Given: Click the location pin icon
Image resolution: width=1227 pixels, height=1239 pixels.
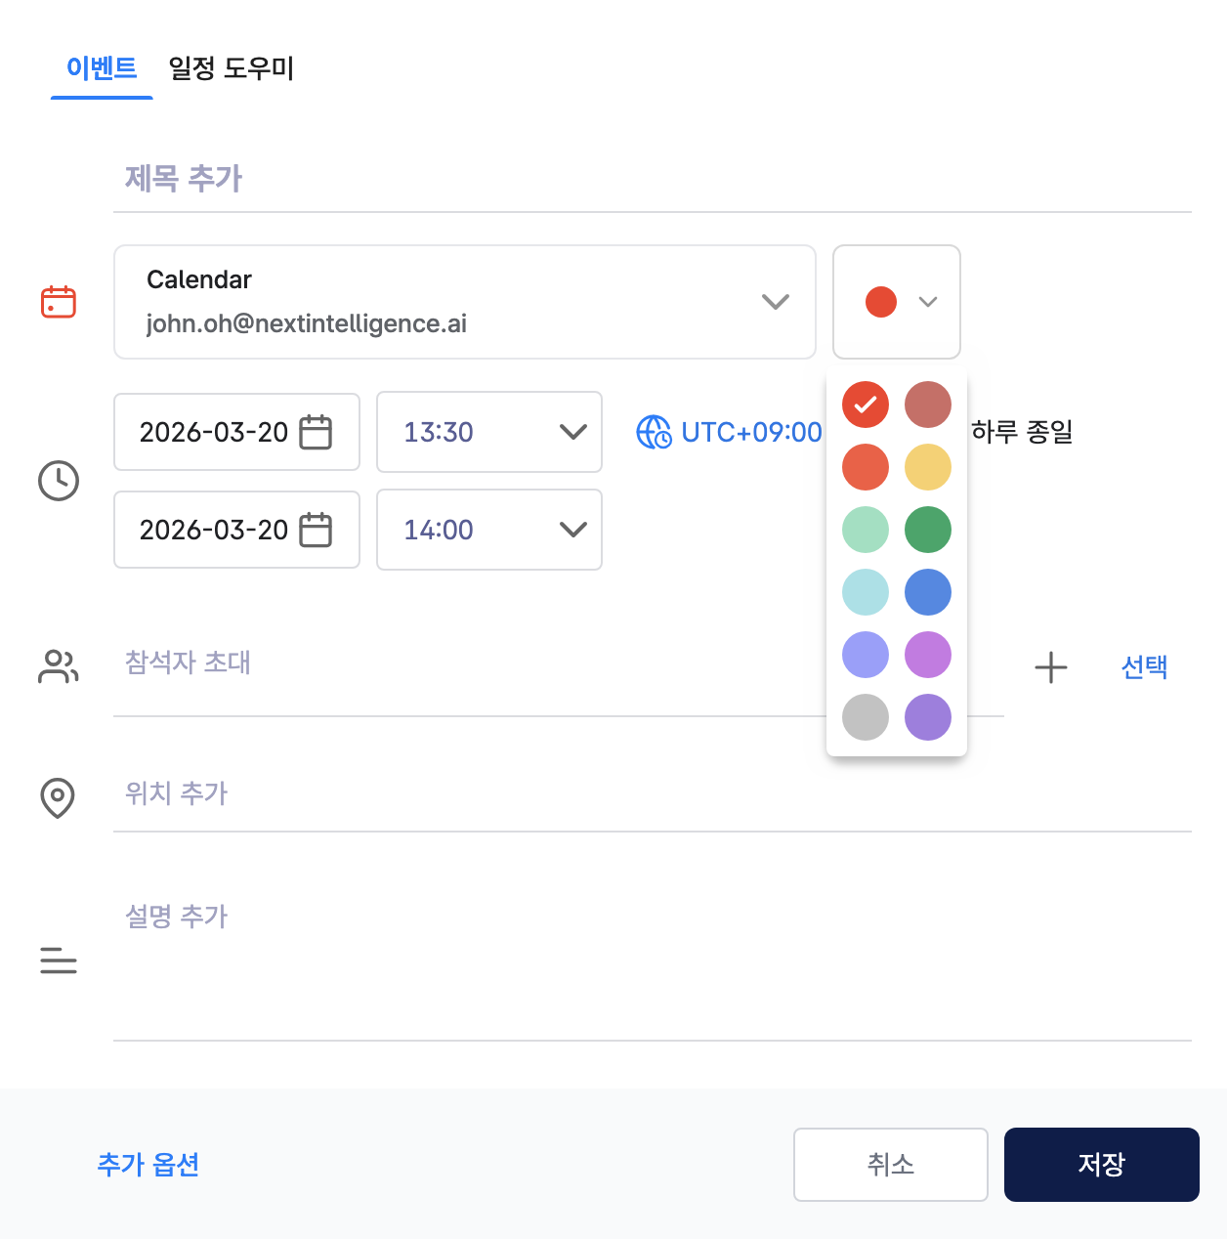Looking at the screenshot, I should tap(58, 797).
